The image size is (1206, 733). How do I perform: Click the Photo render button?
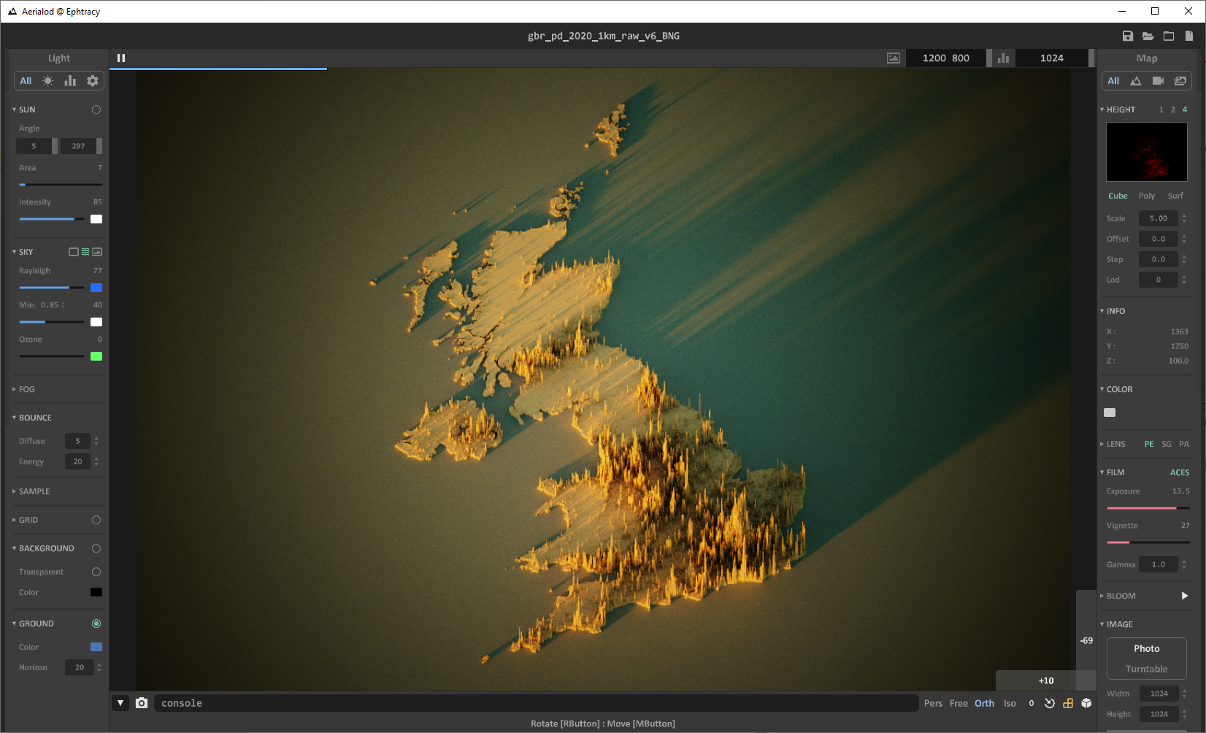coord(1146,648)
